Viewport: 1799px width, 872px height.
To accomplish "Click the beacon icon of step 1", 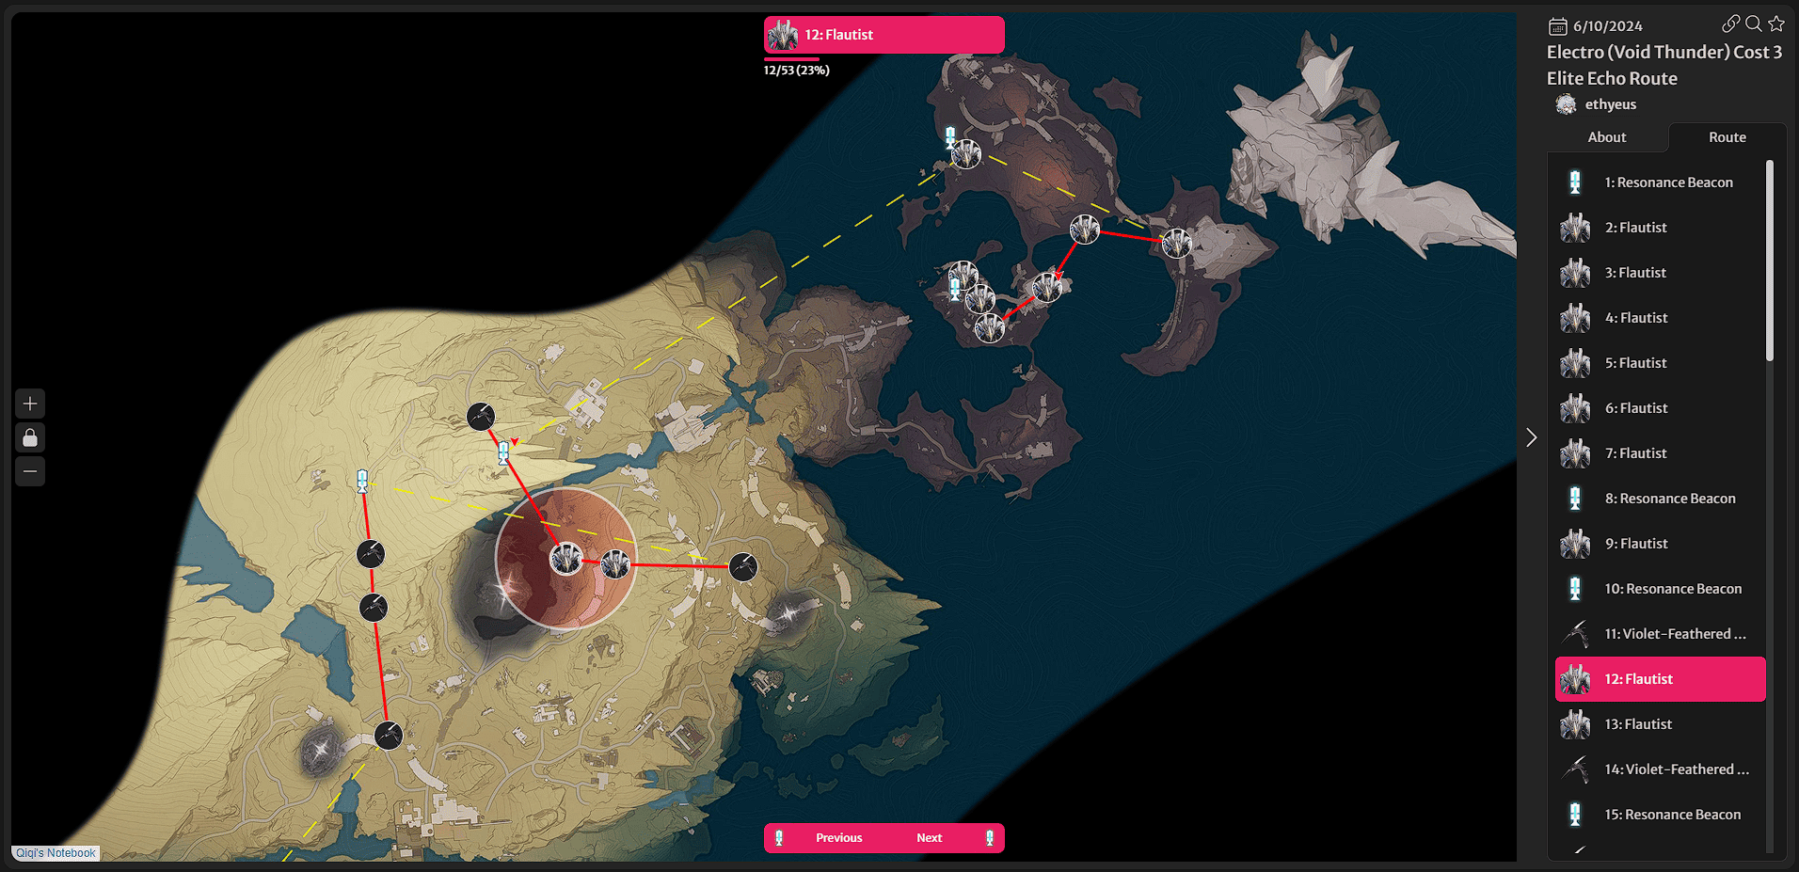I will (x=1575, y=182).
